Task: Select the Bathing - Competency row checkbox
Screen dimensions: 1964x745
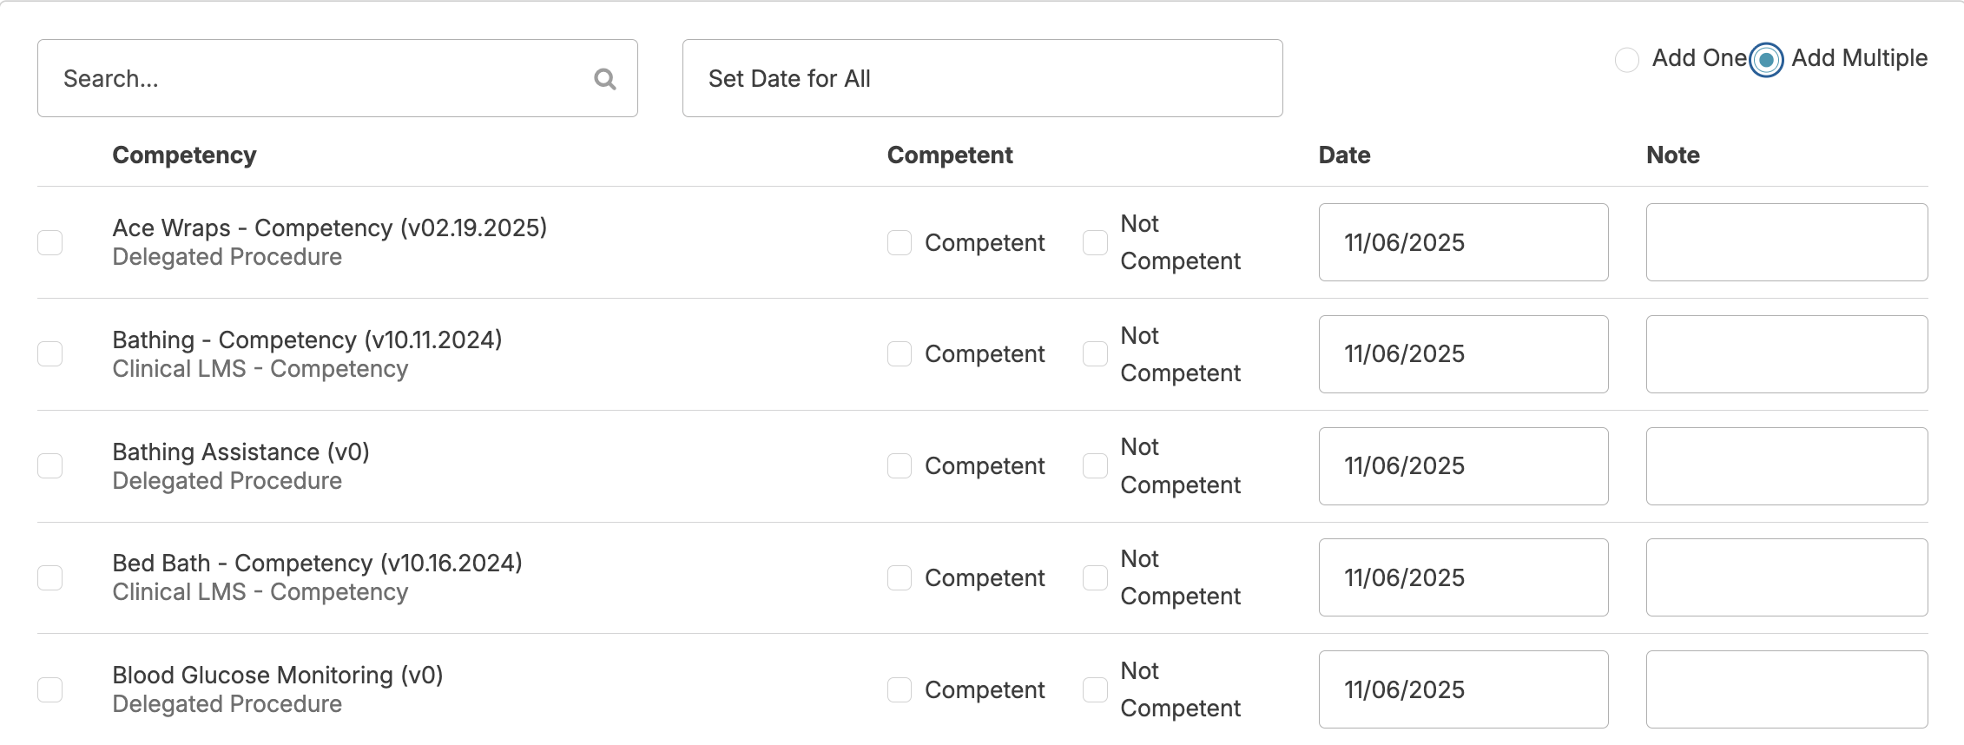Action: tap(50, 354)
